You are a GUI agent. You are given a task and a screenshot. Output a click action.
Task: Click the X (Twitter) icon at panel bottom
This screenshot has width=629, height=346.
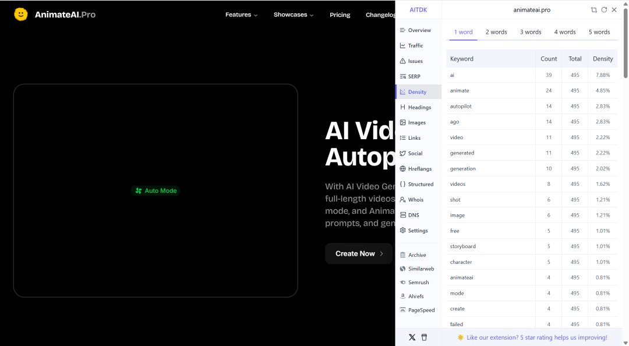(x=412, y=337)
